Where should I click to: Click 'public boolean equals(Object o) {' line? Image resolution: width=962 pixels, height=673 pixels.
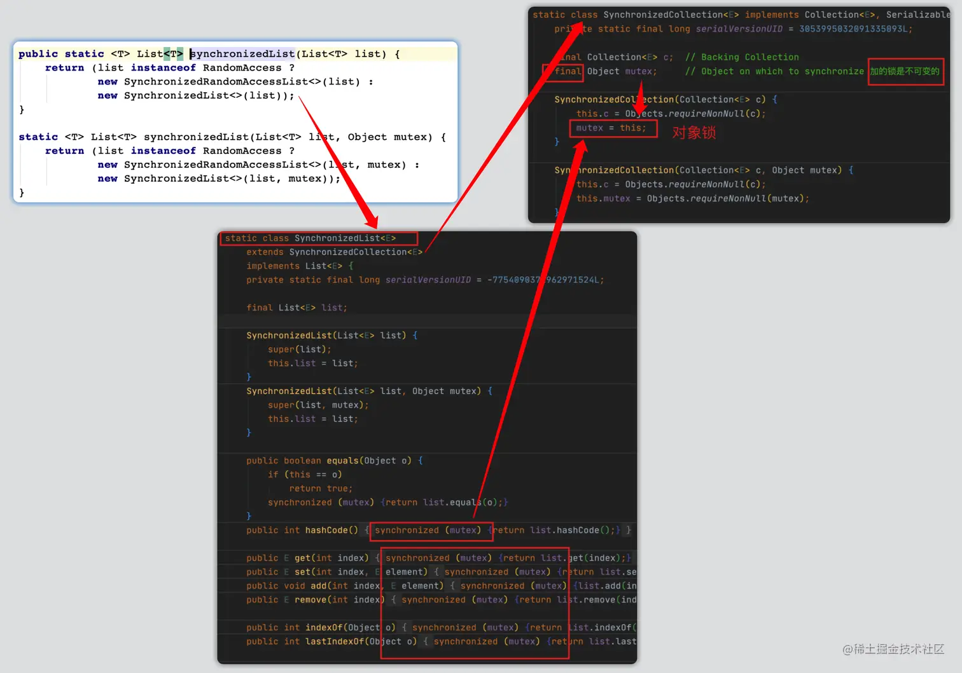[x=335, y=461]
